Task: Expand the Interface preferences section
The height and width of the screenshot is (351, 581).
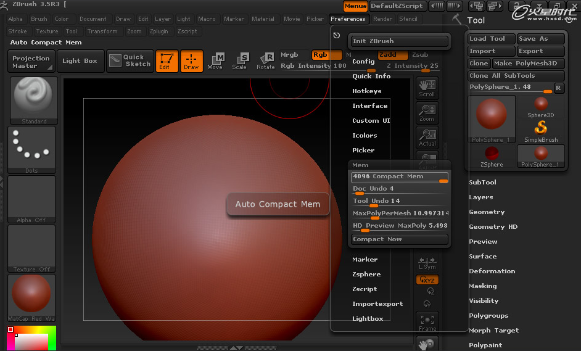Action: pyautogui.click(x=370, y=105)
